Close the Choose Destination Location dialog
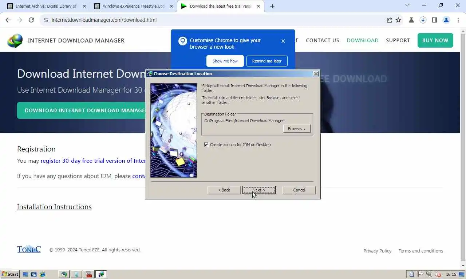This screenshot has height=279, width=466. pyautogui.click(x=316, y=74)
